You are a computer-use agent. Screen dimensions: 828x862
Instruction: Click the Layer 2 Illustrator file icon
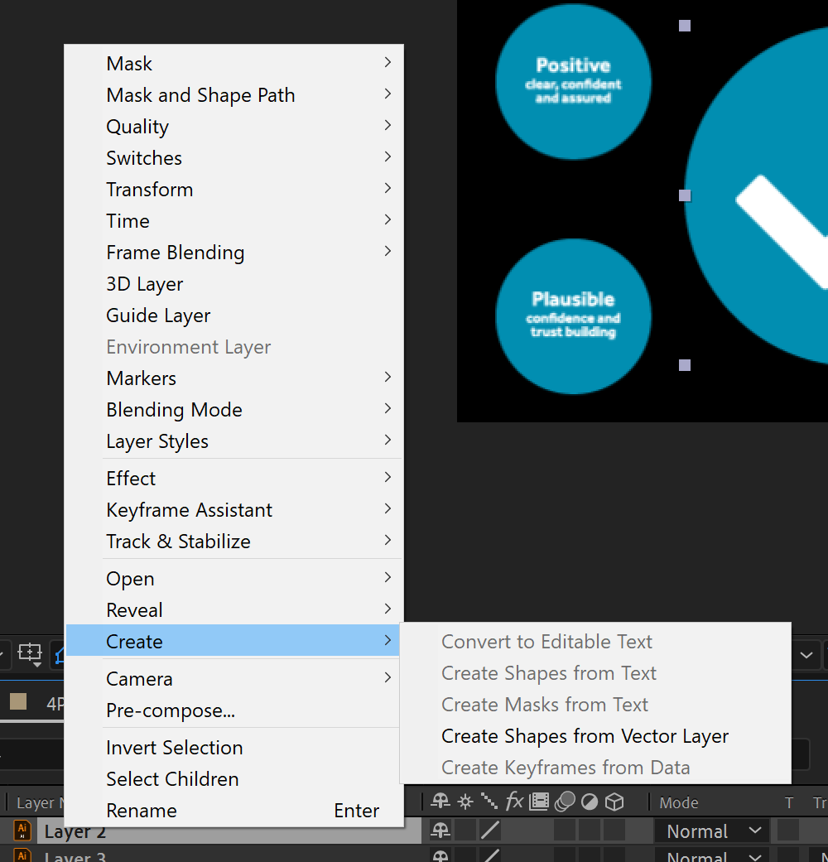coord(22,831)
